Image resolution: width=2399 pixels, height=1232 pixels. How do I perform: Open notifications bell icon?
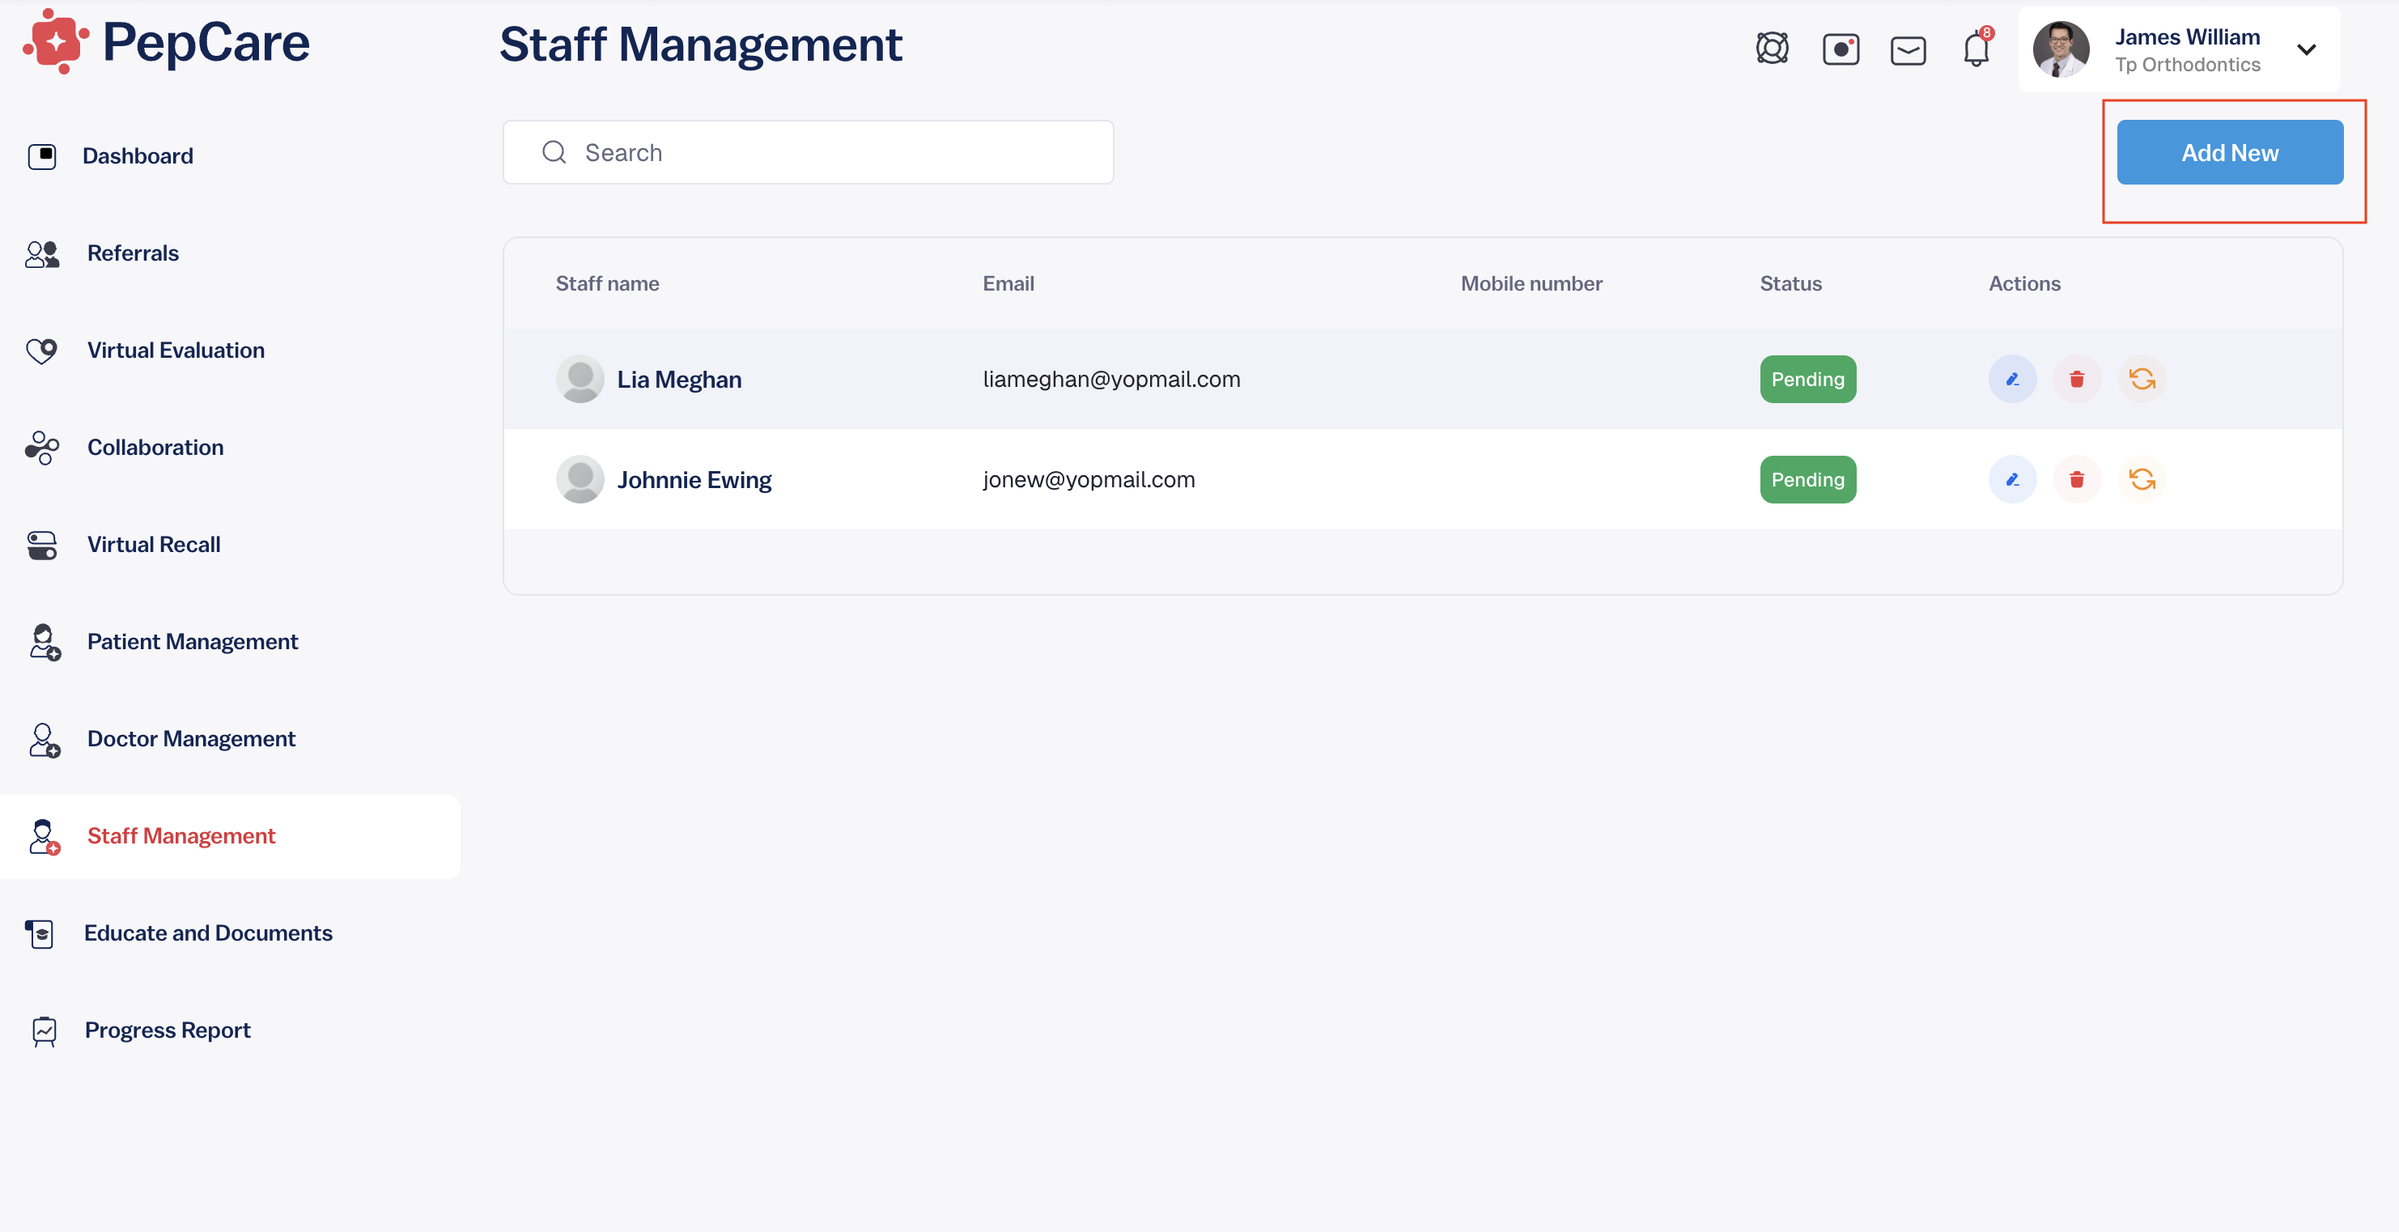pyautogui.click(x=1977, y=49)
